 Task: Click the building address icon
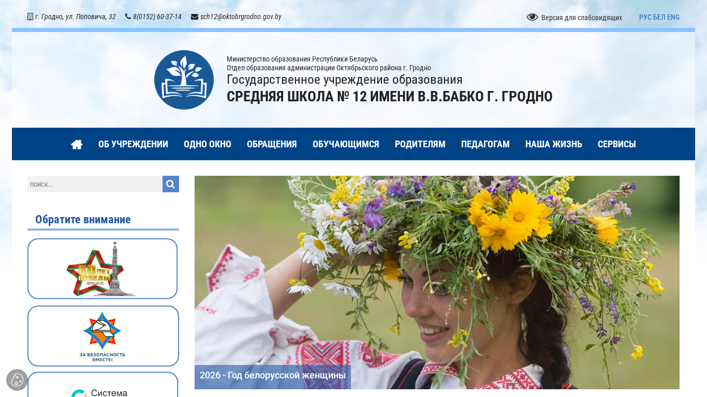pyautogui.click(x=30, y=17)
